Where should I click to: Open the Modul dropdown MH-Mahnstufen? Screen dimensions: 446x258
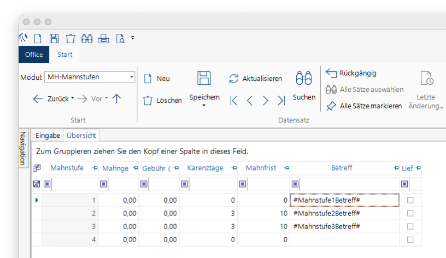[x=132, y=77]
